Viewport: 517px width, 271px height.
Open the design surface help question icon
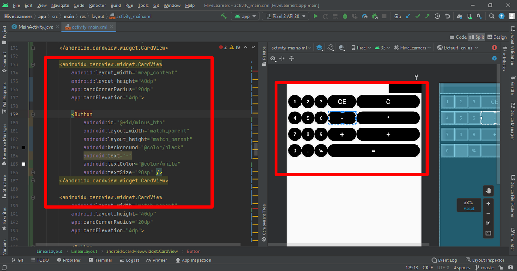click(494, 58)
